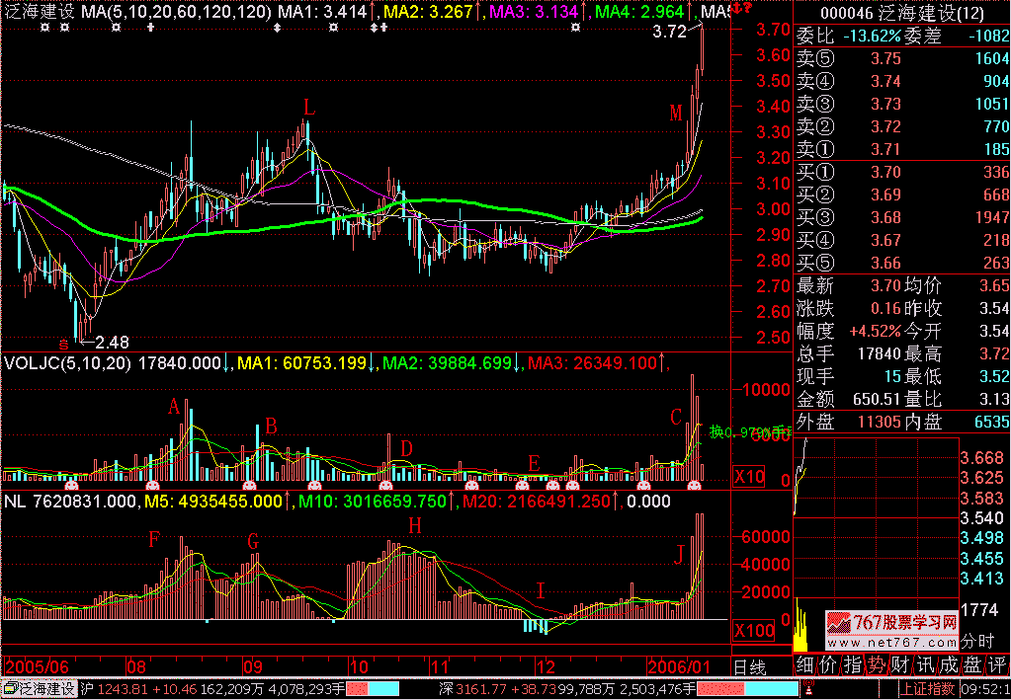This screenshot has width=1011, height=700.
Task: Click the X100 scale box in NL panel
Action: coord(753,631)
